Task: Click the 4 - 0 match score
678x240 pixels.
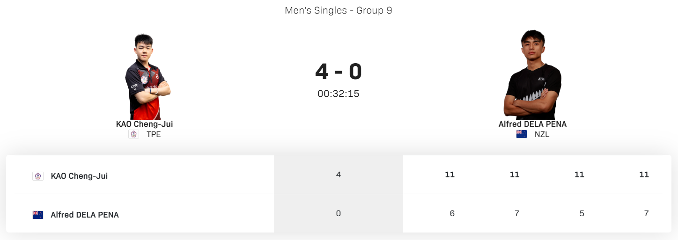Action: coord(339,72)
